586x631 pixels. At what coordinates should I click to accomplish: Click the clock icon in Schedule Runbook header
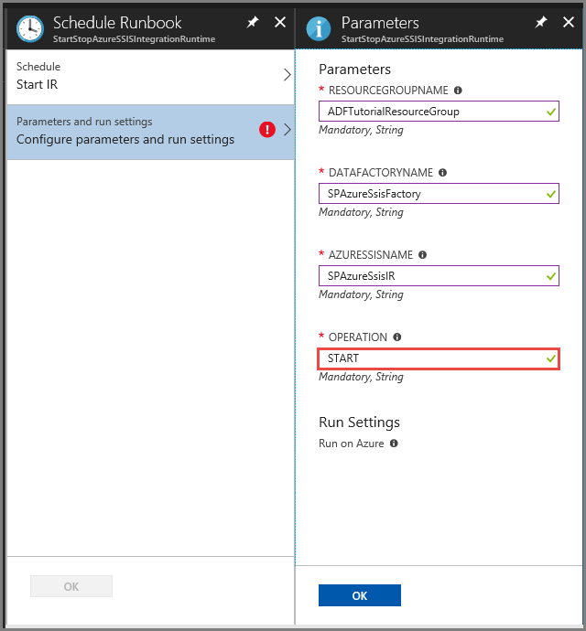[x=30, y=27]
